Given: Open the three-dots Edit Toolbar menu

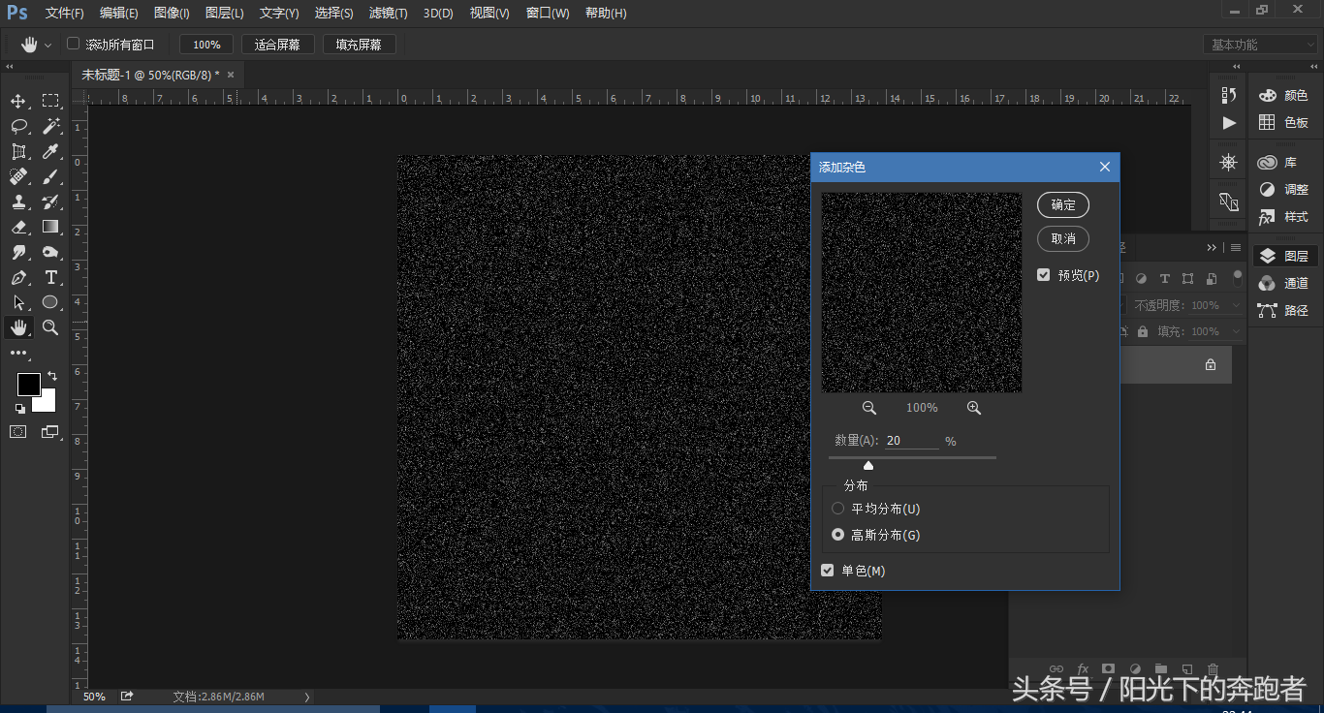Looking at the screenshot, I should click(x=18, y=354).
